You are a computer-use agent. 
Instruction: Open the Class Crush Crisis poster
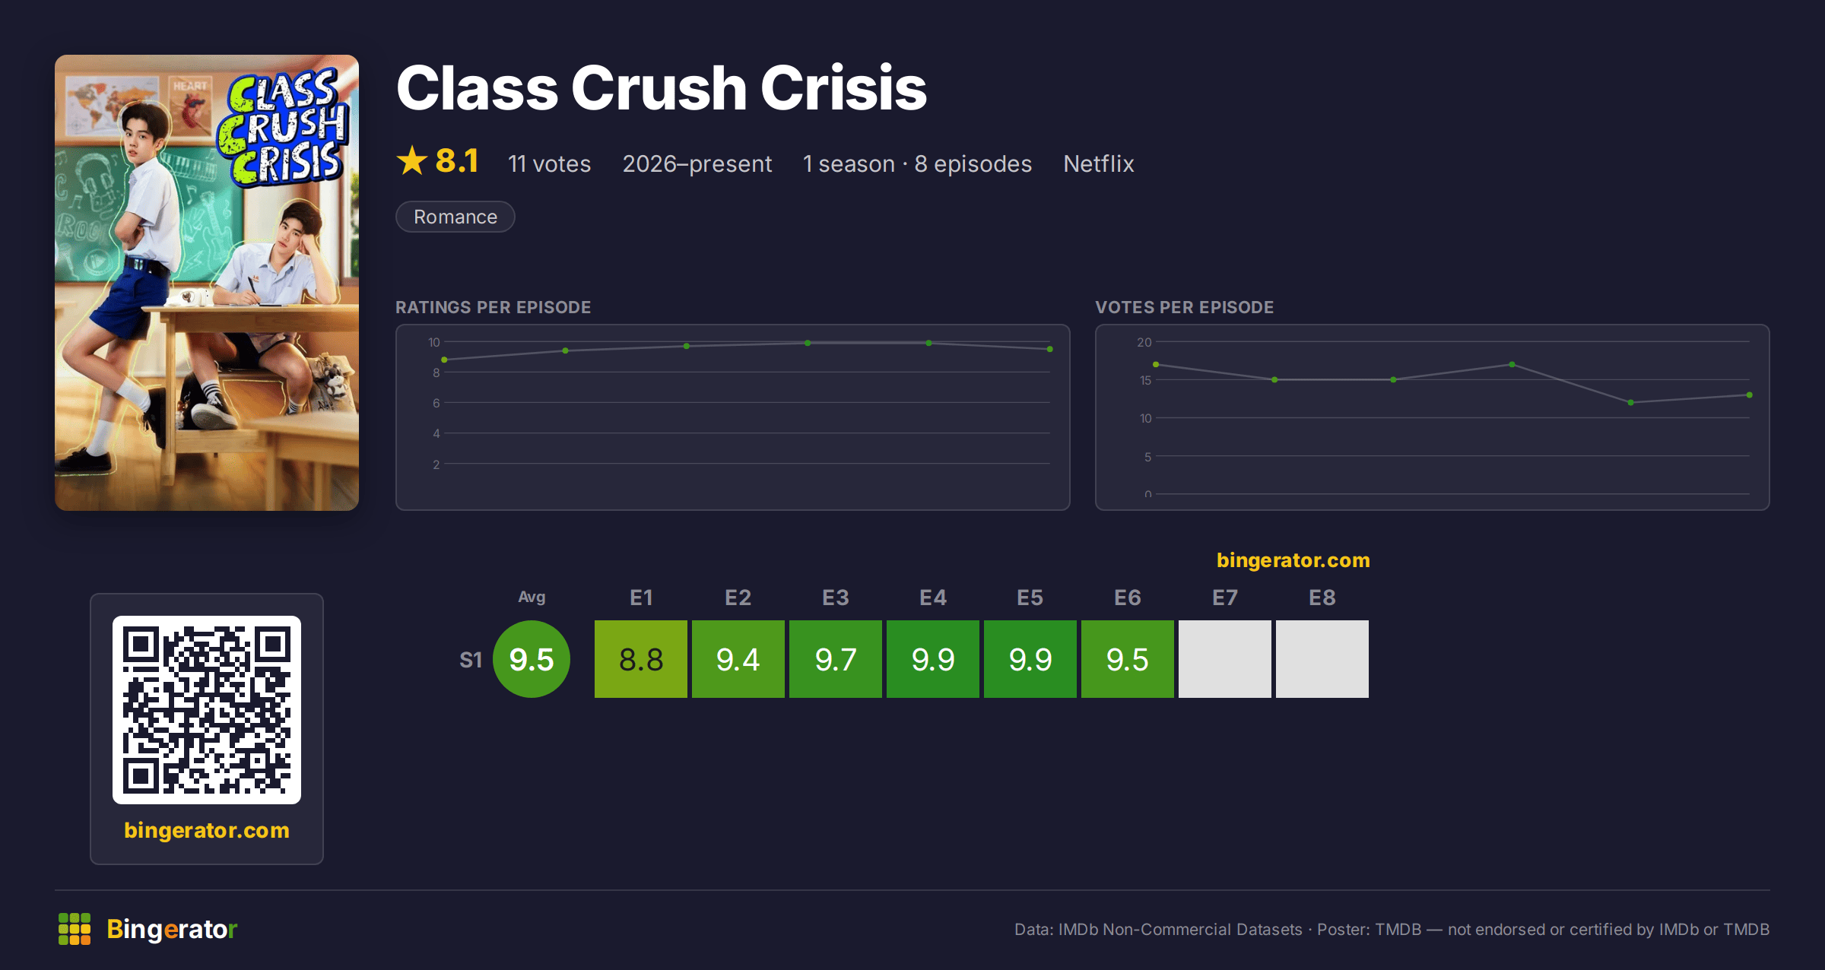coord(207,282)
